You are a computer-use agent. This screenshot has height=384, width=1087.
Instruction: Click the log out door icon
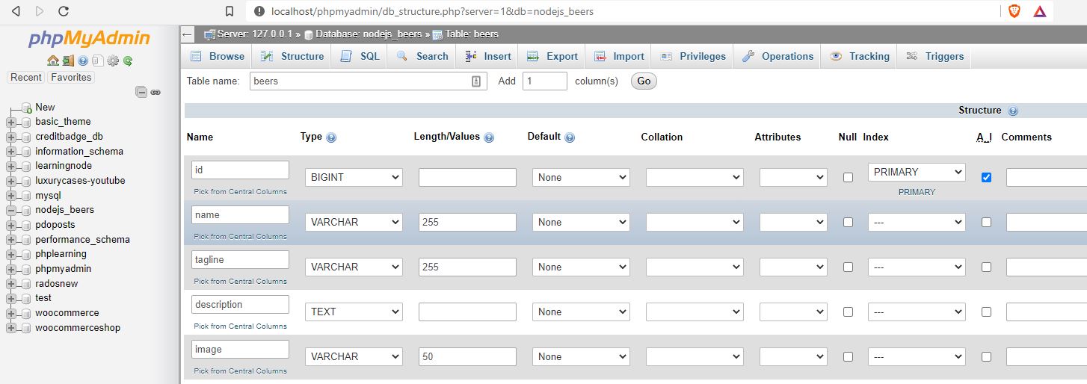[x=68, y=61]
